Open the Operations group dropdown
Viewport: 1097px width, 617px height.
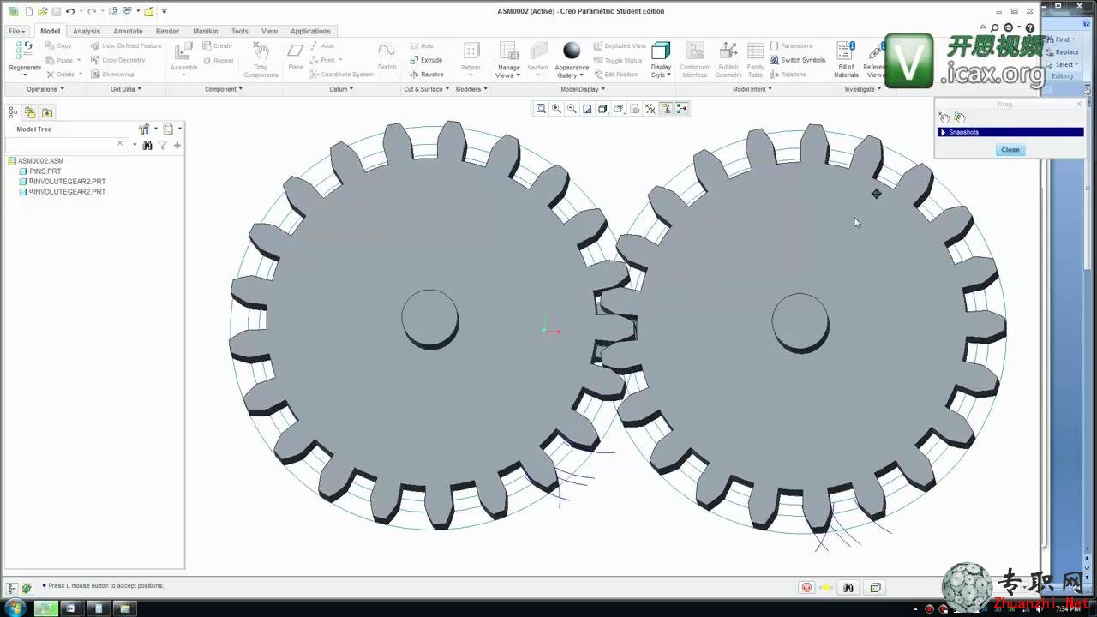(45, 89)
